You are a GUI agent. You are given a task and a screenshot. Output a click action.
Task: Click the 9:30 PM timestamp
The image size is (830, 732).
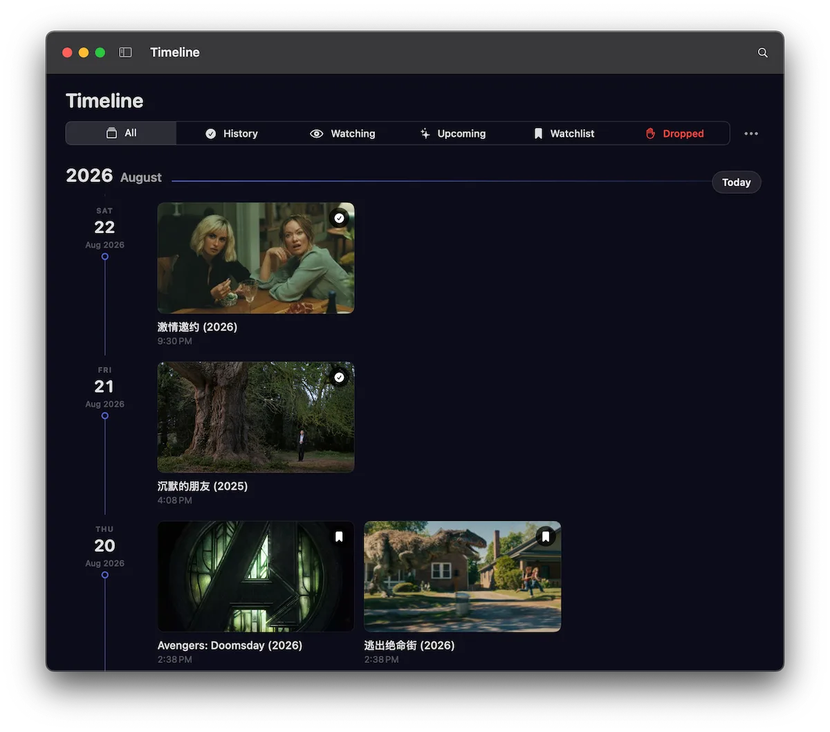click(x=174, y=341)
